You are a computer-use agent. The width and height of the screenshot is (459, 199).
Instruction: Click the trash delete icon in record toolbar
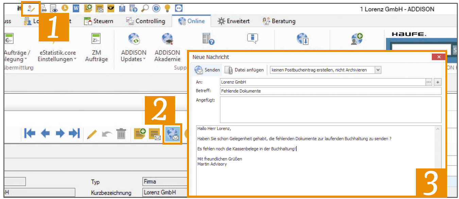(x=121, y=134)
